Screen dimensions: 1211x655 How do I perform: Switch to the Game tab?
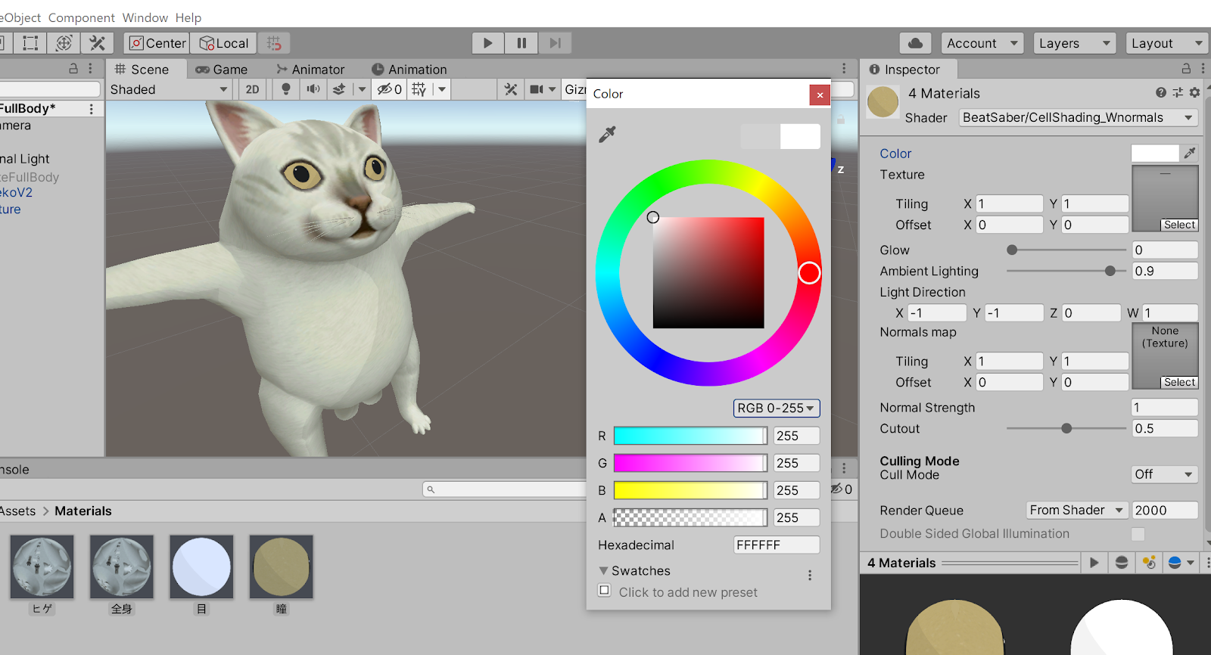coord(222,69)
